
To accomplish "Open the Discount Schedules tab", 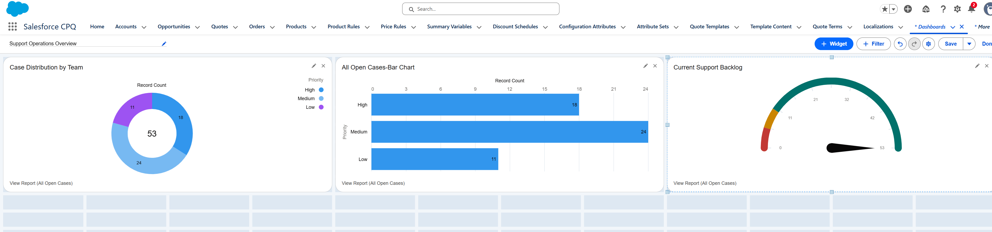I will coord(515,26).
